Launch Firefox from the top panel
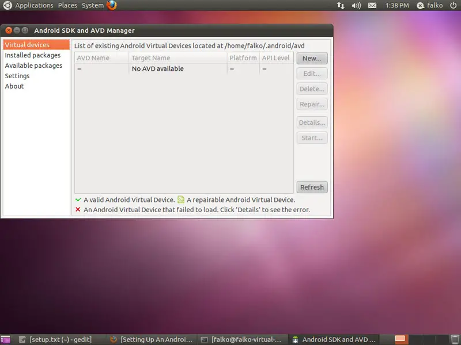Image resolution: width=461 pixels, height=345 pixels. pyautogui.click(x=111, y=5)
